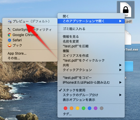This screenshot has height=120, width=140.
Task: Click the Preview app icon in submenu
Action: click(10, 21)
